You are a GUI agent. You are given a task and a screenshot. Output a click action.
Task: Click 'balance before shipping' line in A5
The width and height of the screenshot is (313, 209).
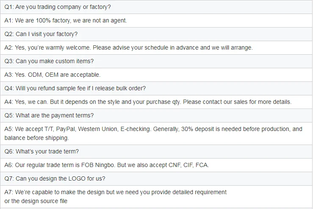[x=36, y=138]
